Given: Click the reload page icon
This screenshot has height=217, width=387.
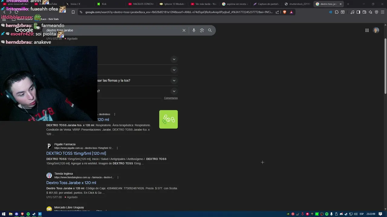Looking at the screenshot, I should coord(16,12).
